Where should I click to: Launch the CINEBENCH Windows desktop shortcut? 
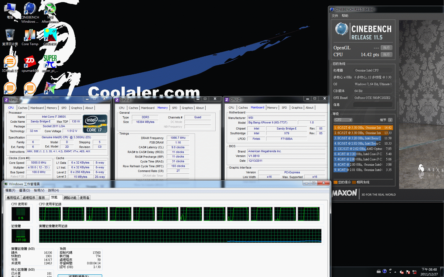point(30,12)
